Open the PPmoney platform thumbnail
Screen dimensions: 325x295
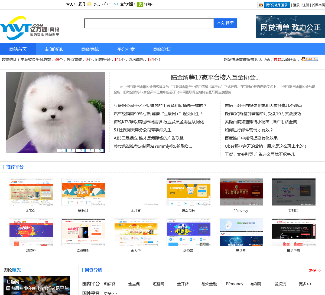[x=241, y=192]
